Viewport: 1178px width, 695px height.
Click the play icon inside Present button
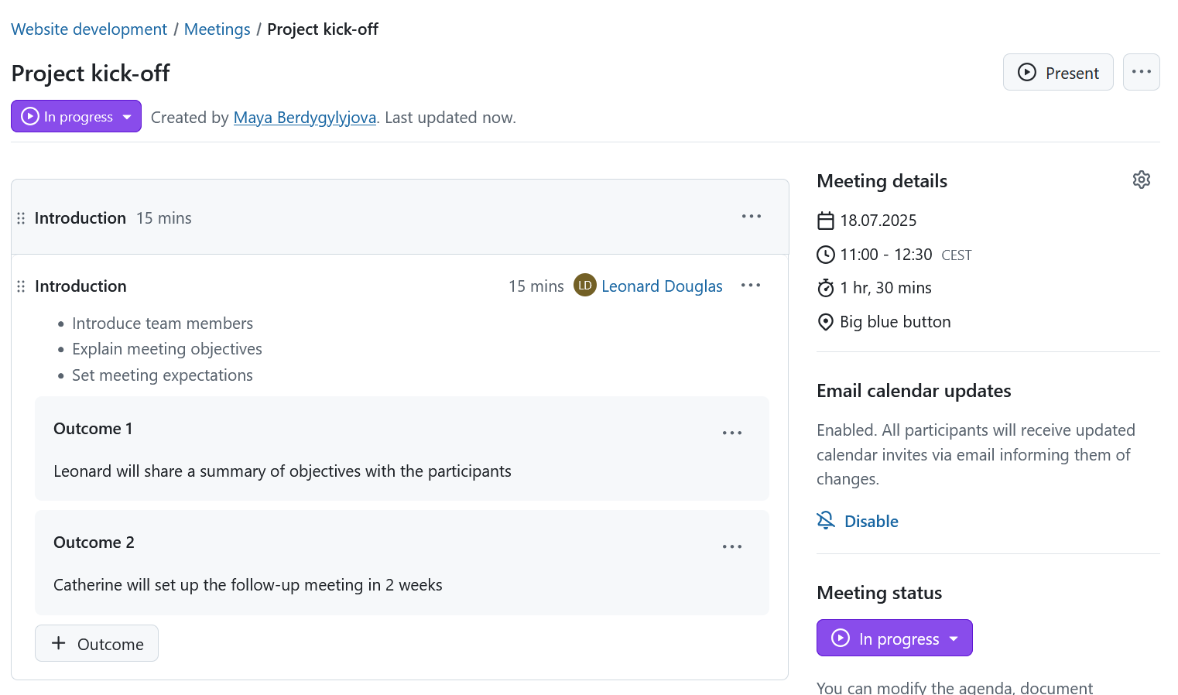click(1026, 72)
